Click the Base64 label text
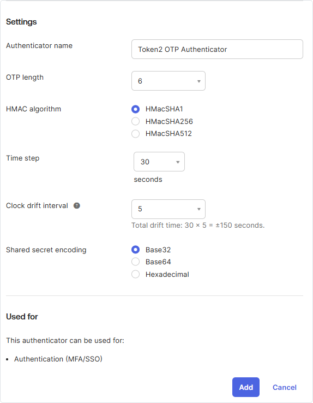 (158, 262)
